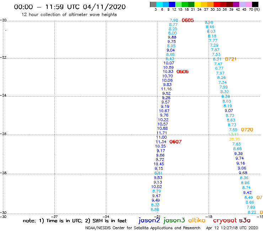Select the 11.16 wave height reading
The width and height of the screenshot is (263, 231).
click(x=166, y=89)
